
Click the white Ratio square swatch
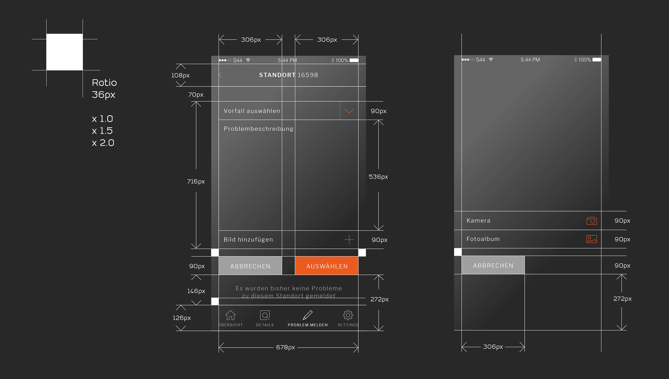pyautogui.click(x=64, y=52)
